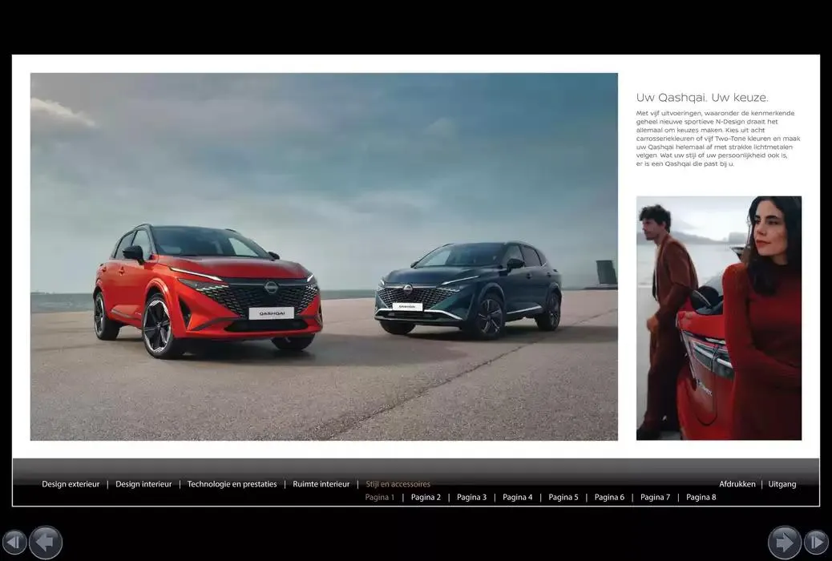Select Pagina 7
This screenshot has height=561, width=832.
click(655, 496)
